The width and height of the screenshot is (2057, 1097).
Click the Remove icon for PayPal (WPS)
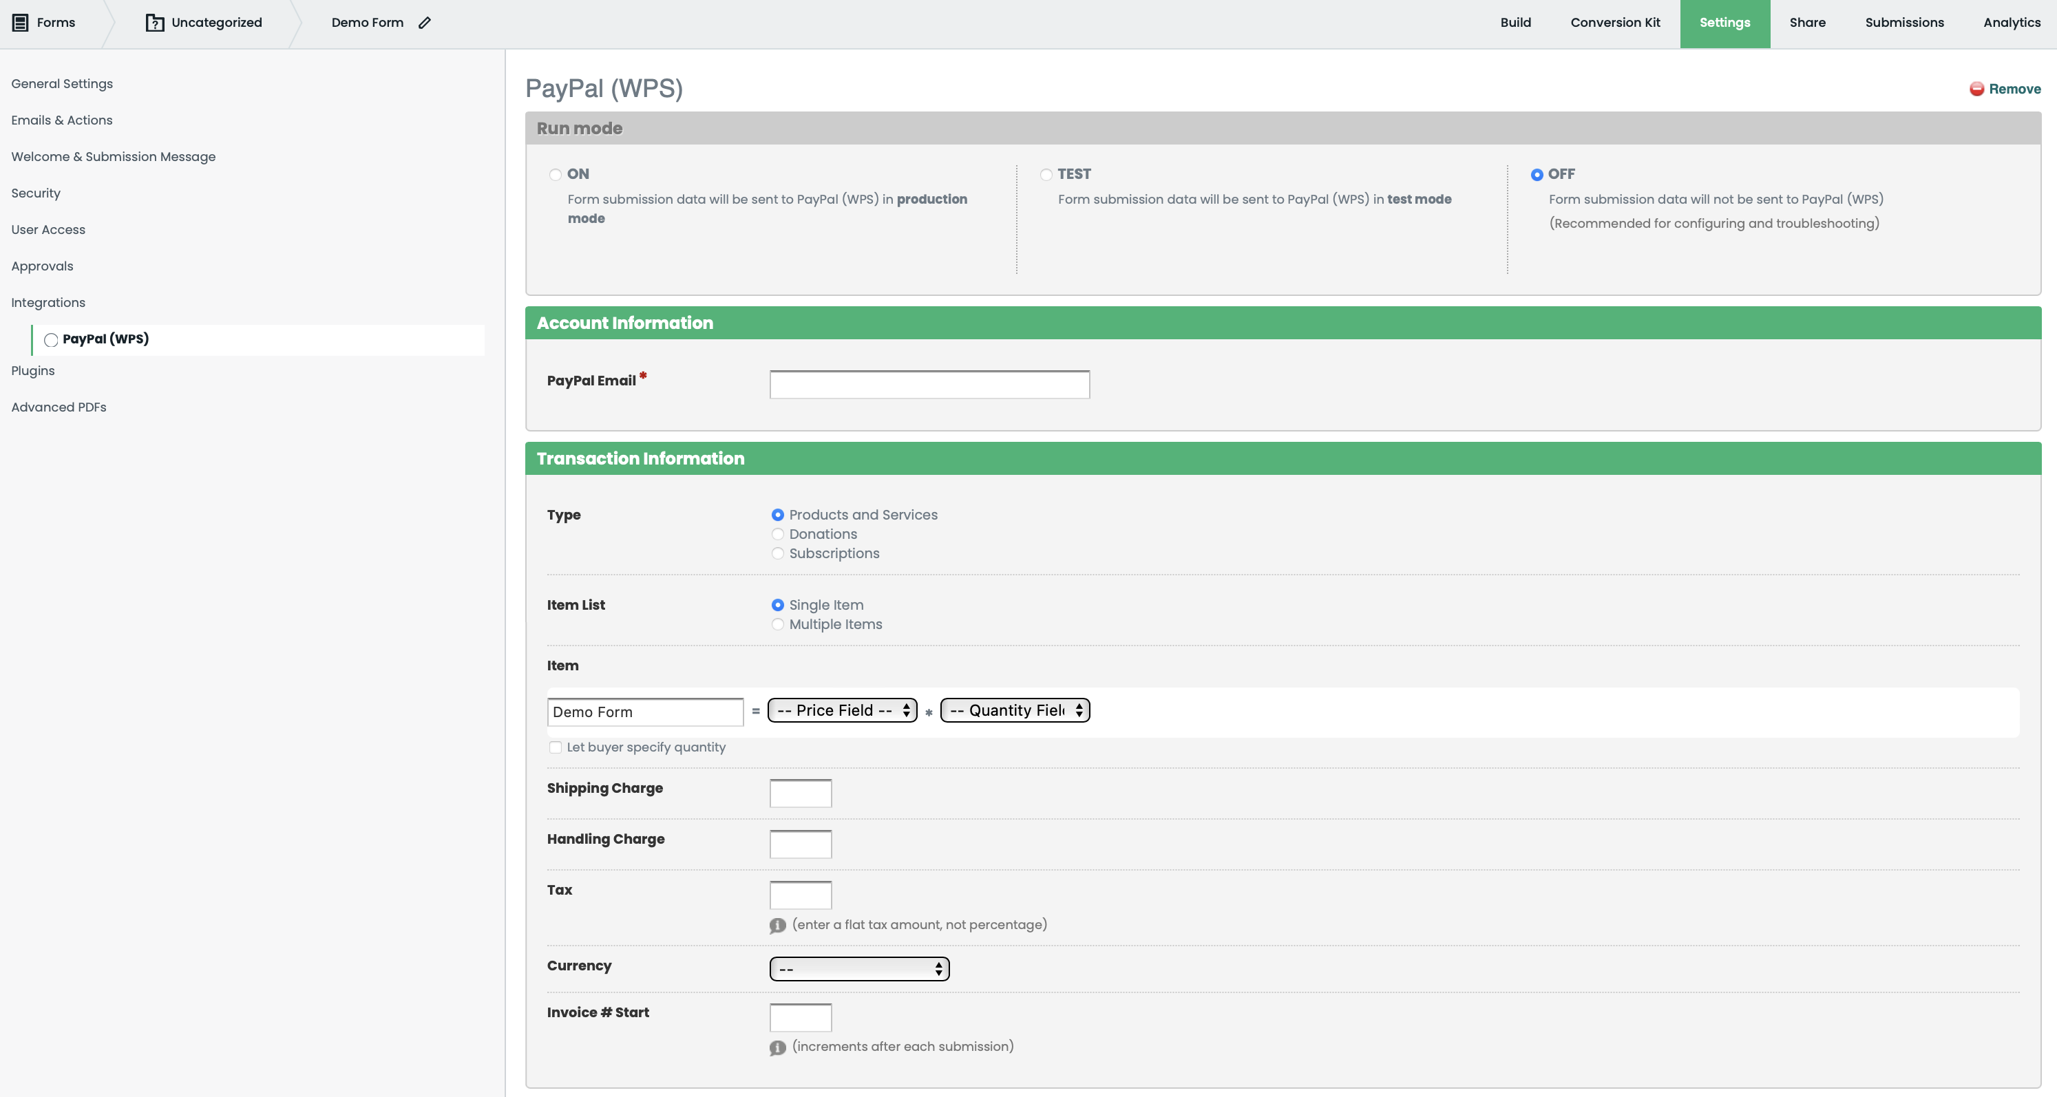tap(1977, 89)
